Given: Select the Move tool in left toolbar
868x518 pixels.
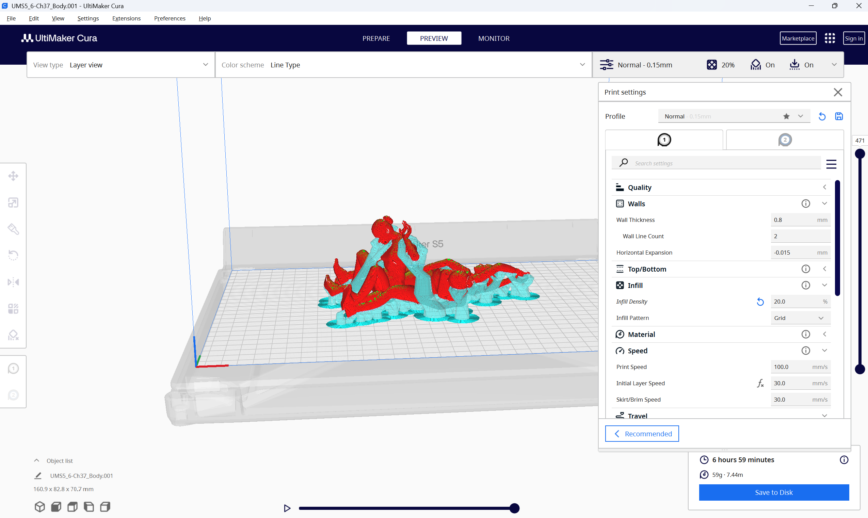Looking at the screenshot, I should 13,176.
